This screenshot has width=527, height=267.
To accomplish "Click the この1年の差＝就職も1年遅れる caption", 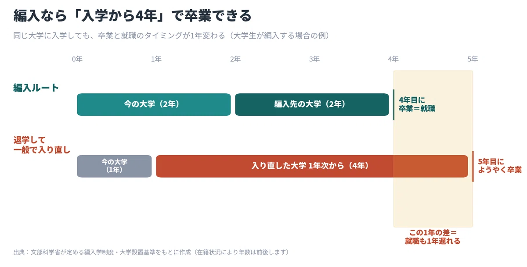I will point(433,237).
